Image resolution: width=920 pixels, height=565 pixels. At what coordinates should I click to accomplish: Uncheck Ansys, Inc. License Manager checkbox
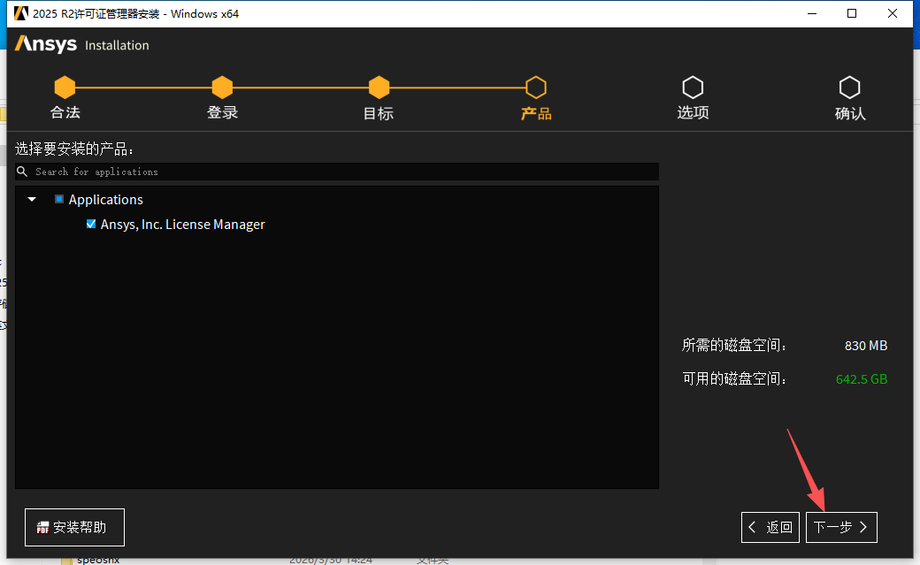tap(91, 224)
